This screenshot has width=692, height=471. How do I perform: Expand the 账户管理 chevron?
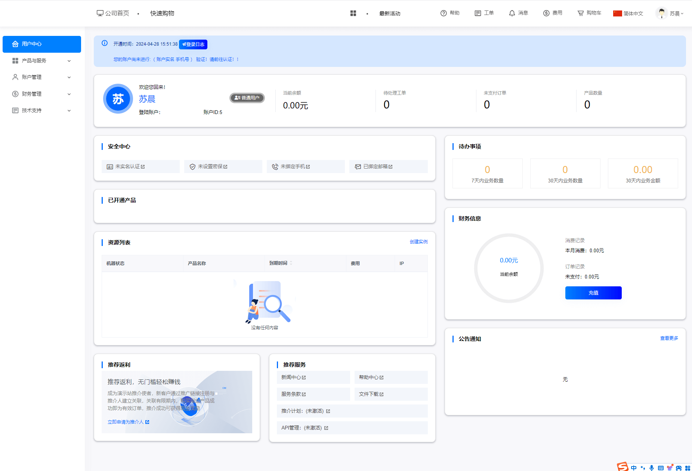[69, 77]
